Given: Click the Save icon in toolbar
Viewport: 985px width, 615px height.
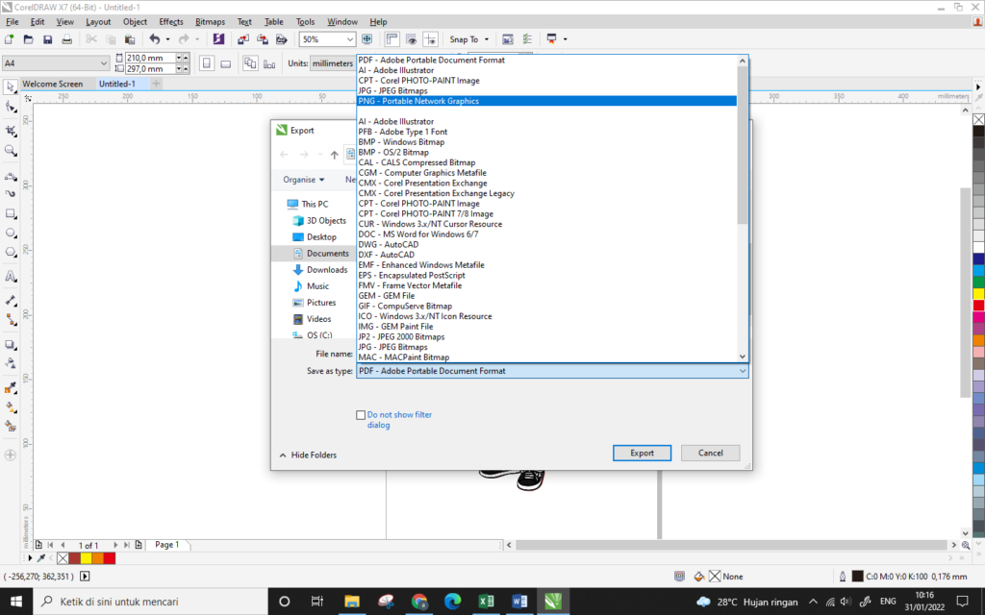Looking at the screenshot, I should tap(47, 39).
